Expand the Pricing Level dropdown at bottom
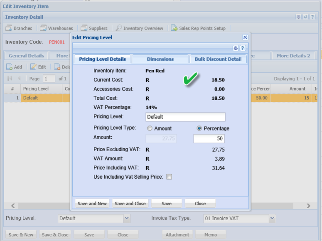Viewport: 322px width, 241px height. [127, 218]
